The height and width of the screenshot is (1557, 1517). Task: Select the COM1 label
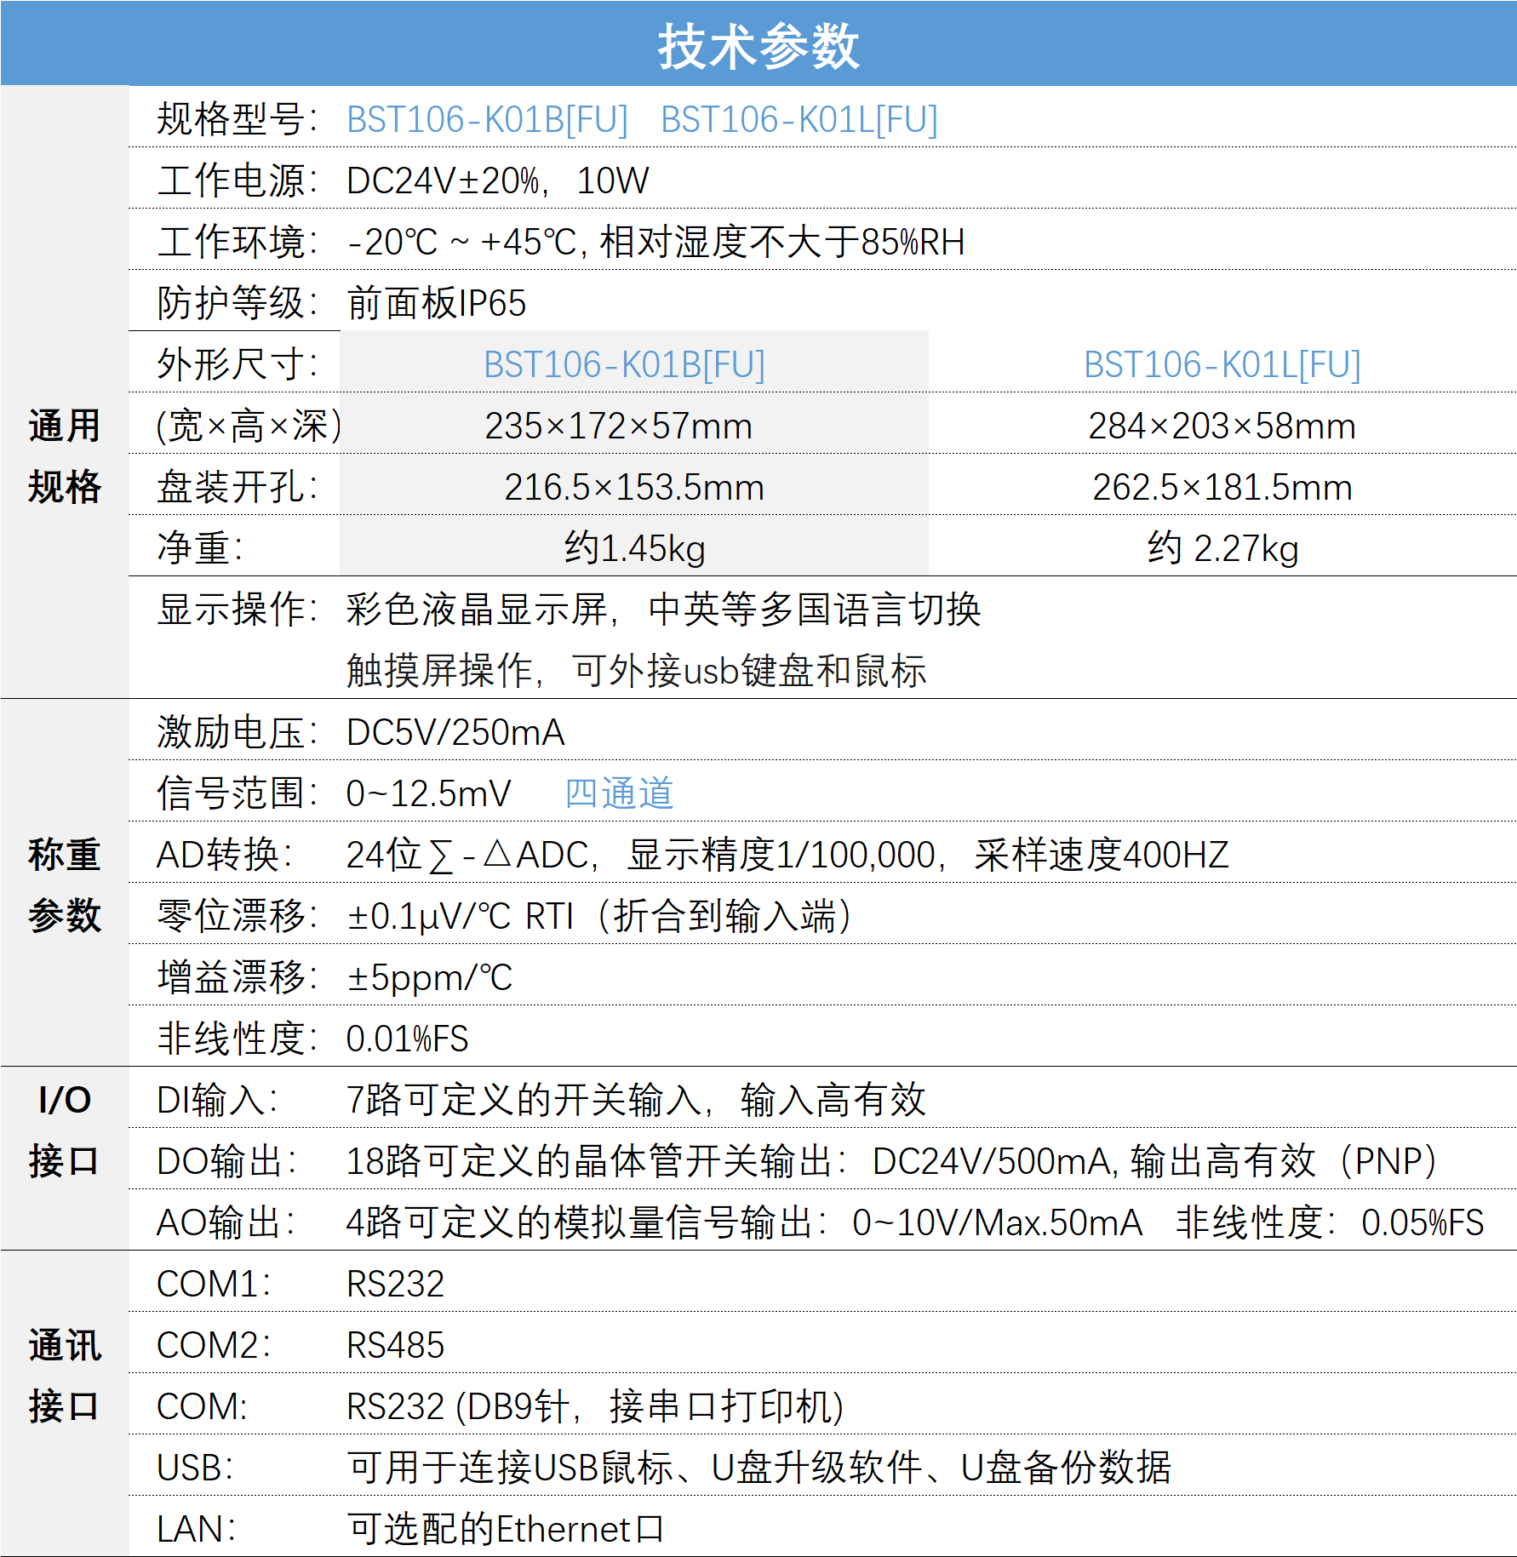coord(214,1284)
